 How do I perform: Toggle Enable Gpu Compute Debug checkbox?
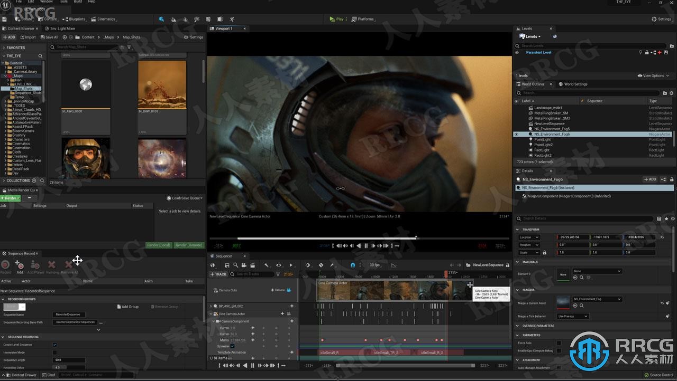[559, 350]
